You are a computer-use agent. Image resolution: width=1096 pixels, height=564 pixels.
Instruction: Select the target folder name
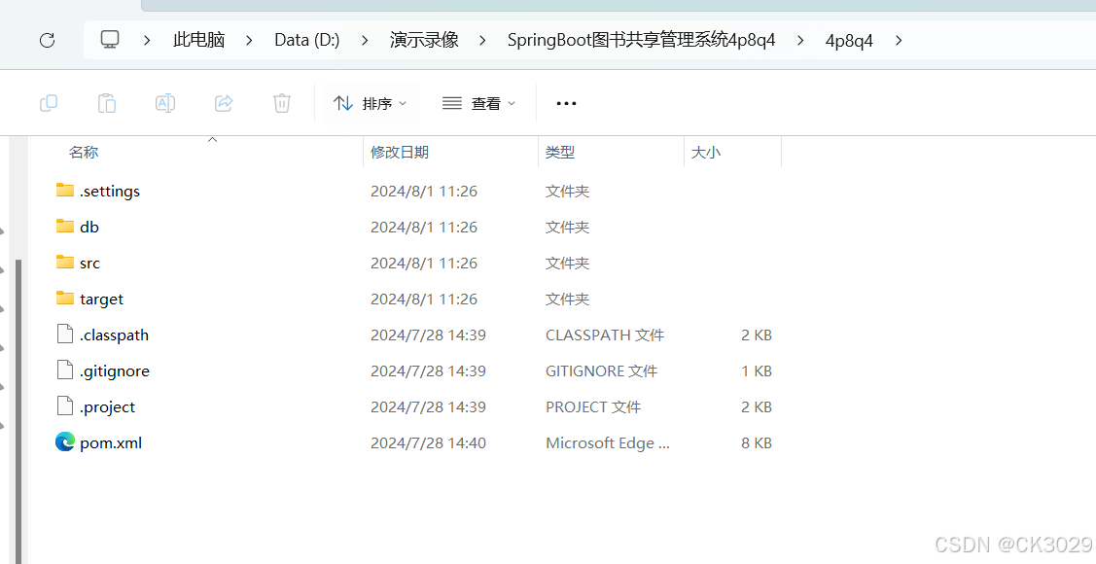pyautogui.click(x=101, y=300)
